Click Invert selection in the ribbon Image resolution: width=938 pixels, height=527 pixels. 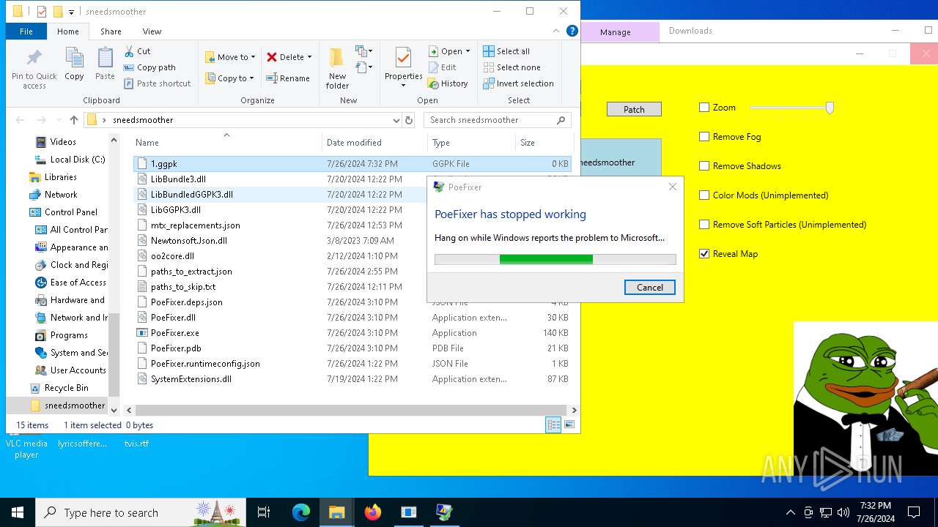(x=518, y=83)
